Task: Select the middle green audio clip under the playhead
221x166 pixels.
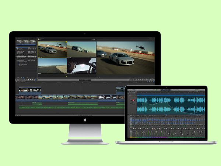Action: 83,104
